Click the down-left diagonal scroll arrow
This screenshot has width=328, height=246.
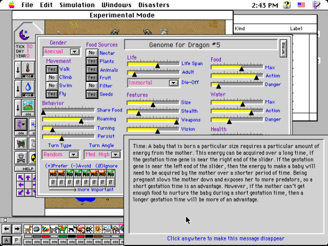tap(21, 192)
